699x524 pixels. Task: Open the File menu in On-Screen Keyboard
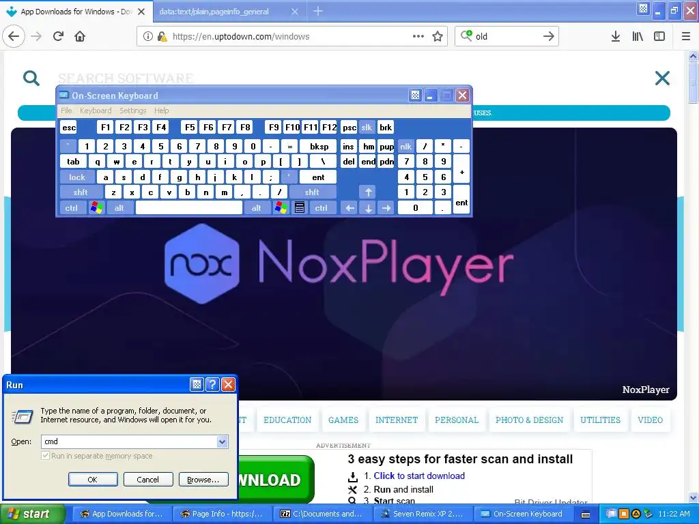(66, 111)
